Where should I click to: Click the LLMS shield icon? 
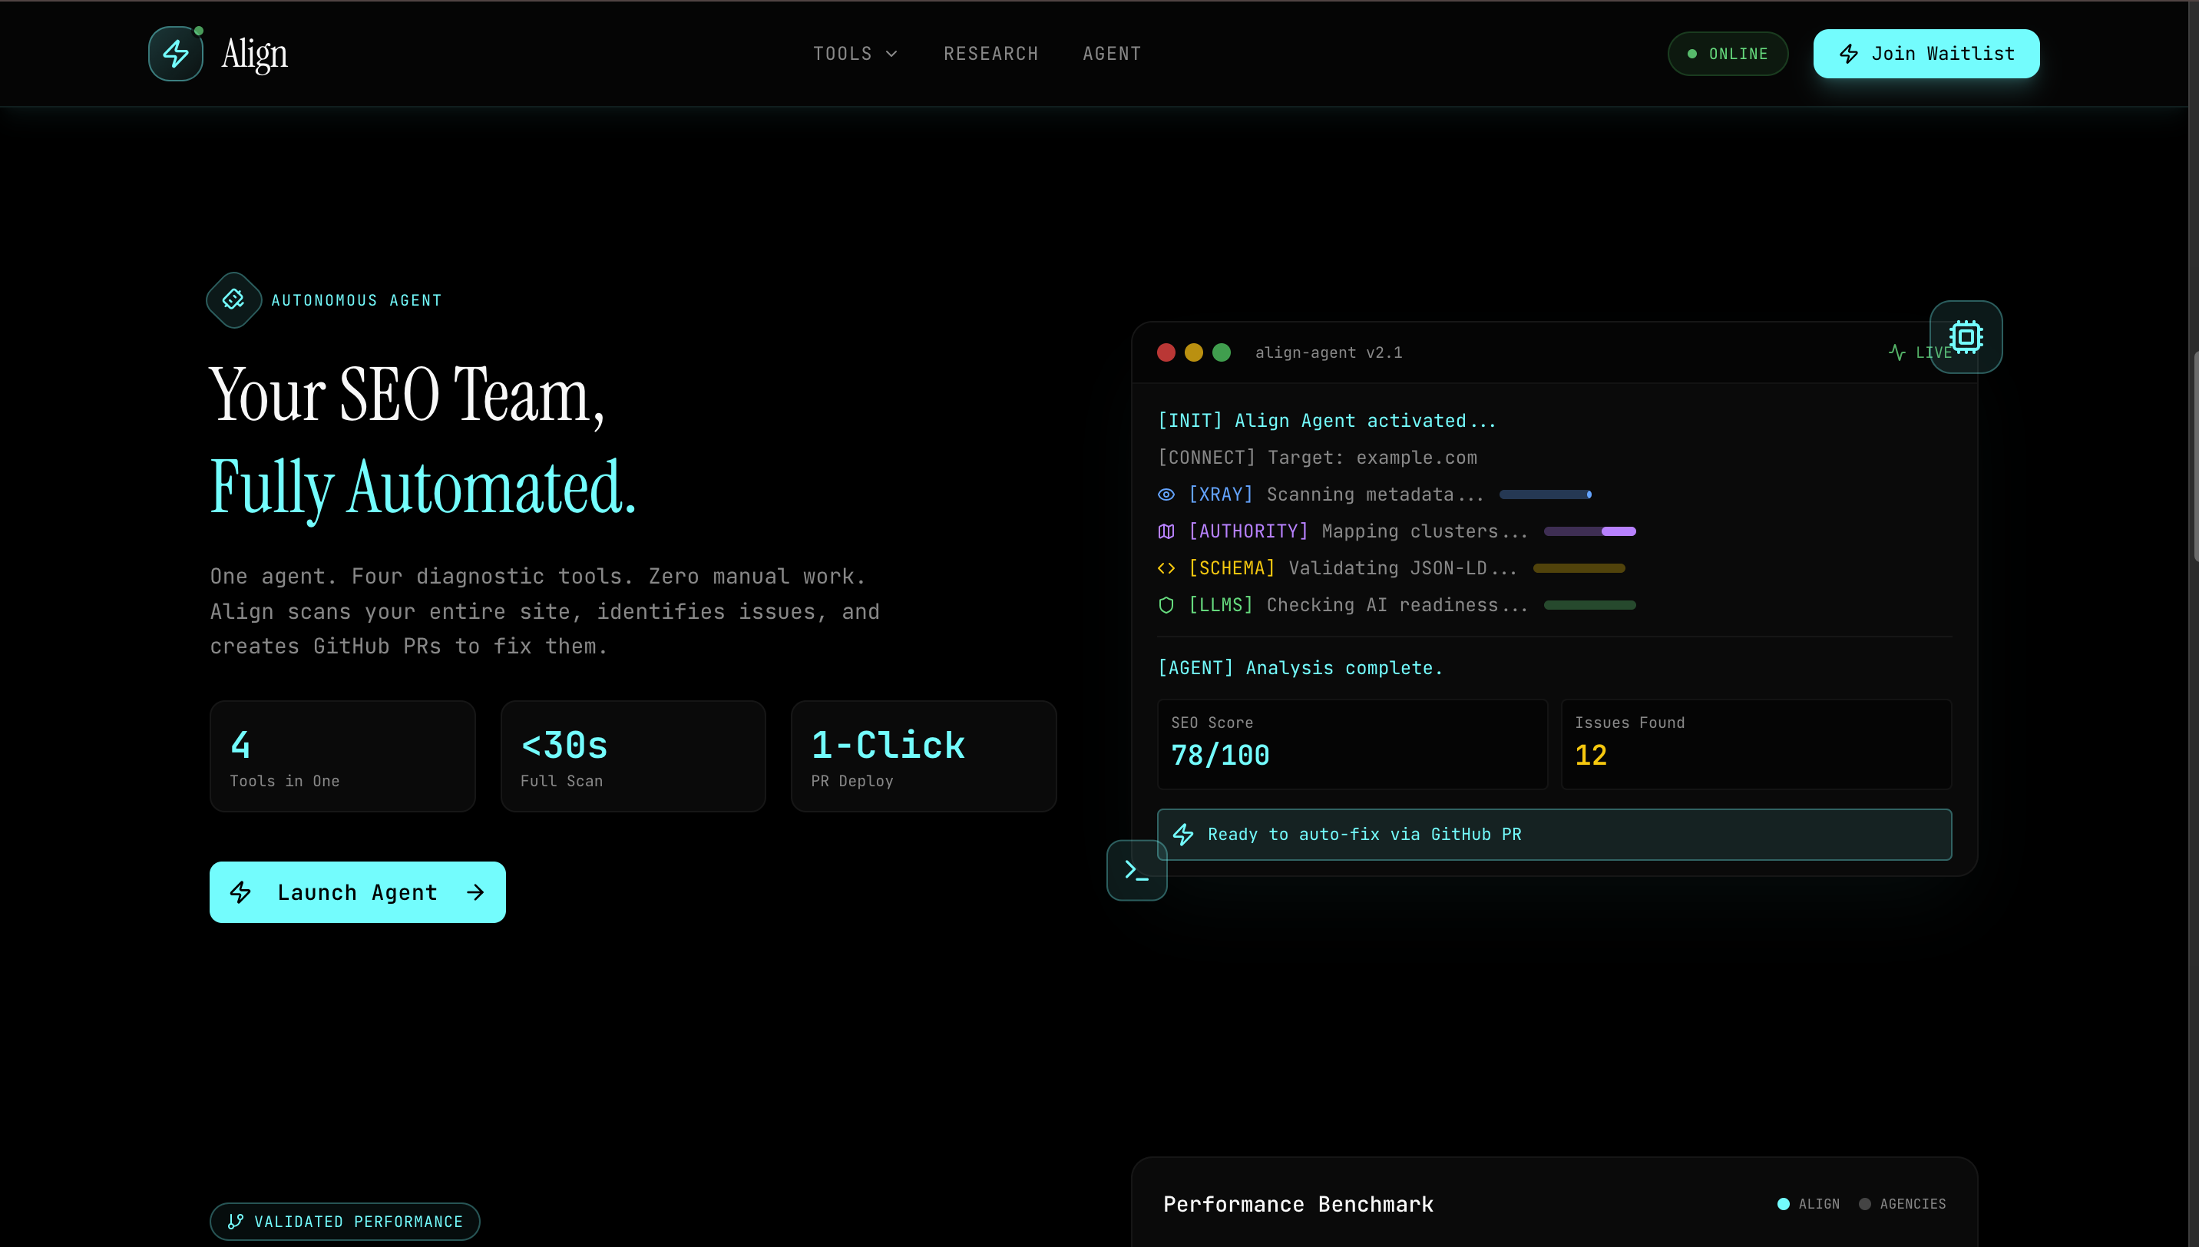point(1166,604)
